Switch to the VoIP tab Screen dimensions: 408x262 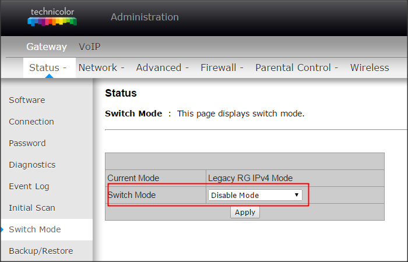point(90,47)
